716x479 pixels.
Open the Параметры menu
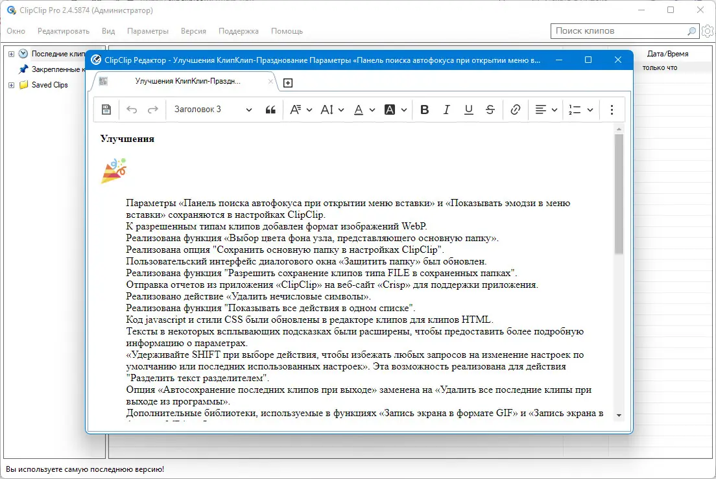pyautogui.click(x=148, y=31)
